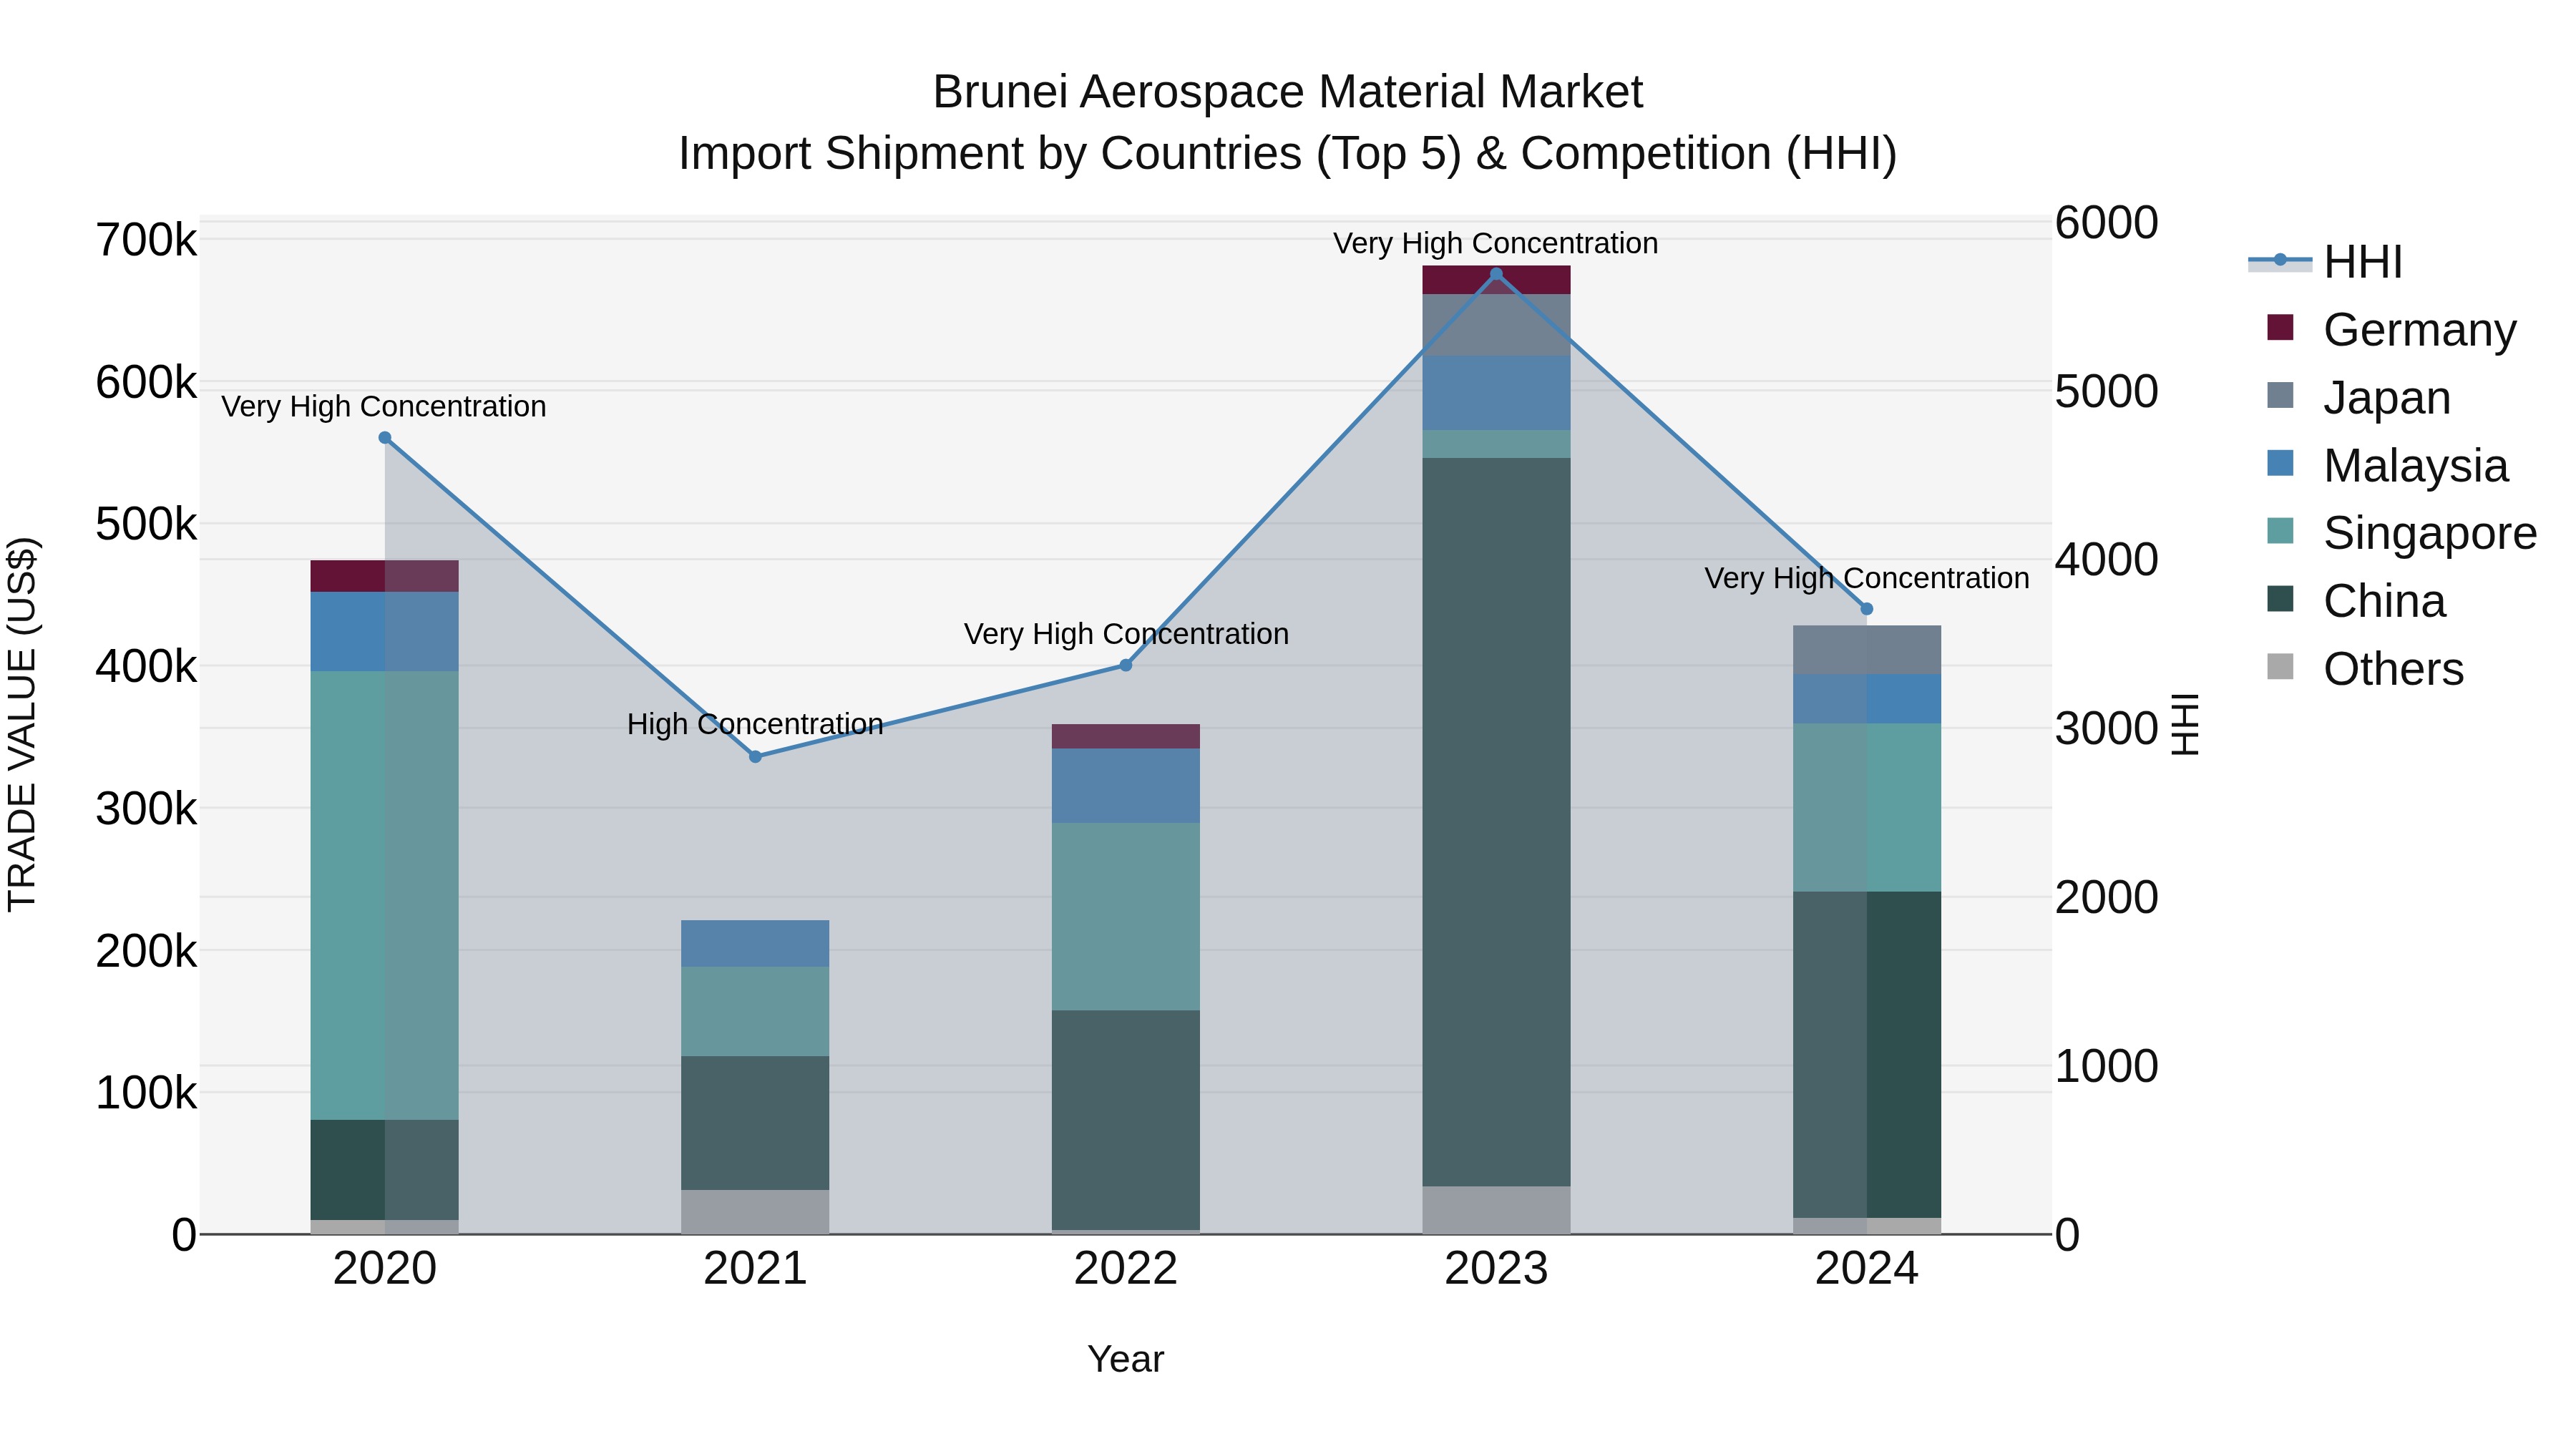
Task: Click the Singapore teal legend swatch
Action: click(2280, 530)
